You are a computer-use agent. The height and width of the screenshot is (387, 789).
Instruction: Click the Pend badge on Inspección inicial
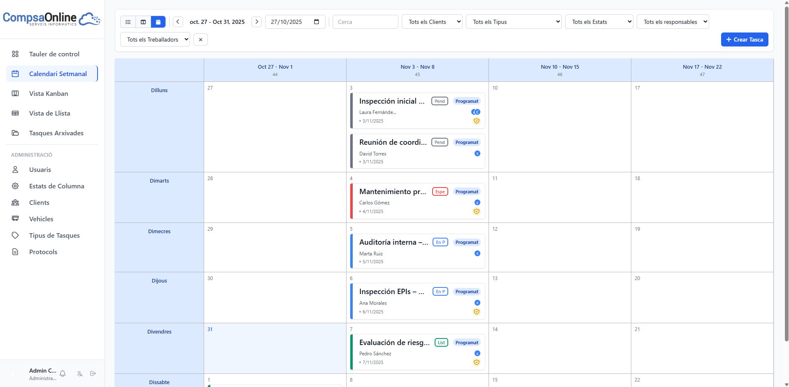(440, 101)
